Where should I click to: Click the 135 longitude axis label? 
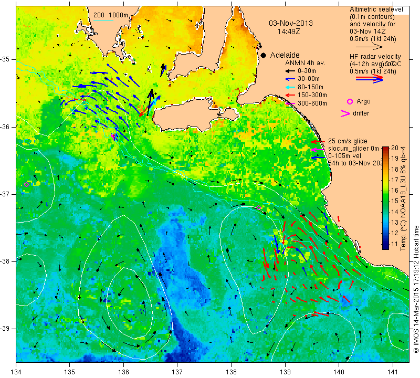pos(70,372)
